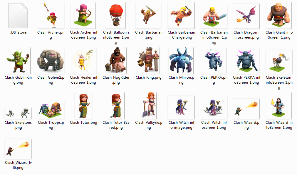Select the Clash_Barbarian_Charge.png image

click(x=181, y=15)
